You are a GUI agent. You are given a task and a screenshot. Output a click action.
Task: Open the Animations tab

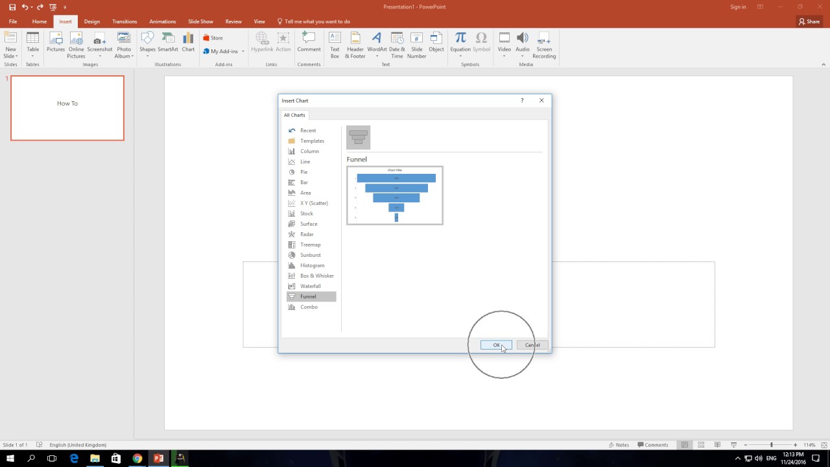pyautogui.click(x=163, y=21)
